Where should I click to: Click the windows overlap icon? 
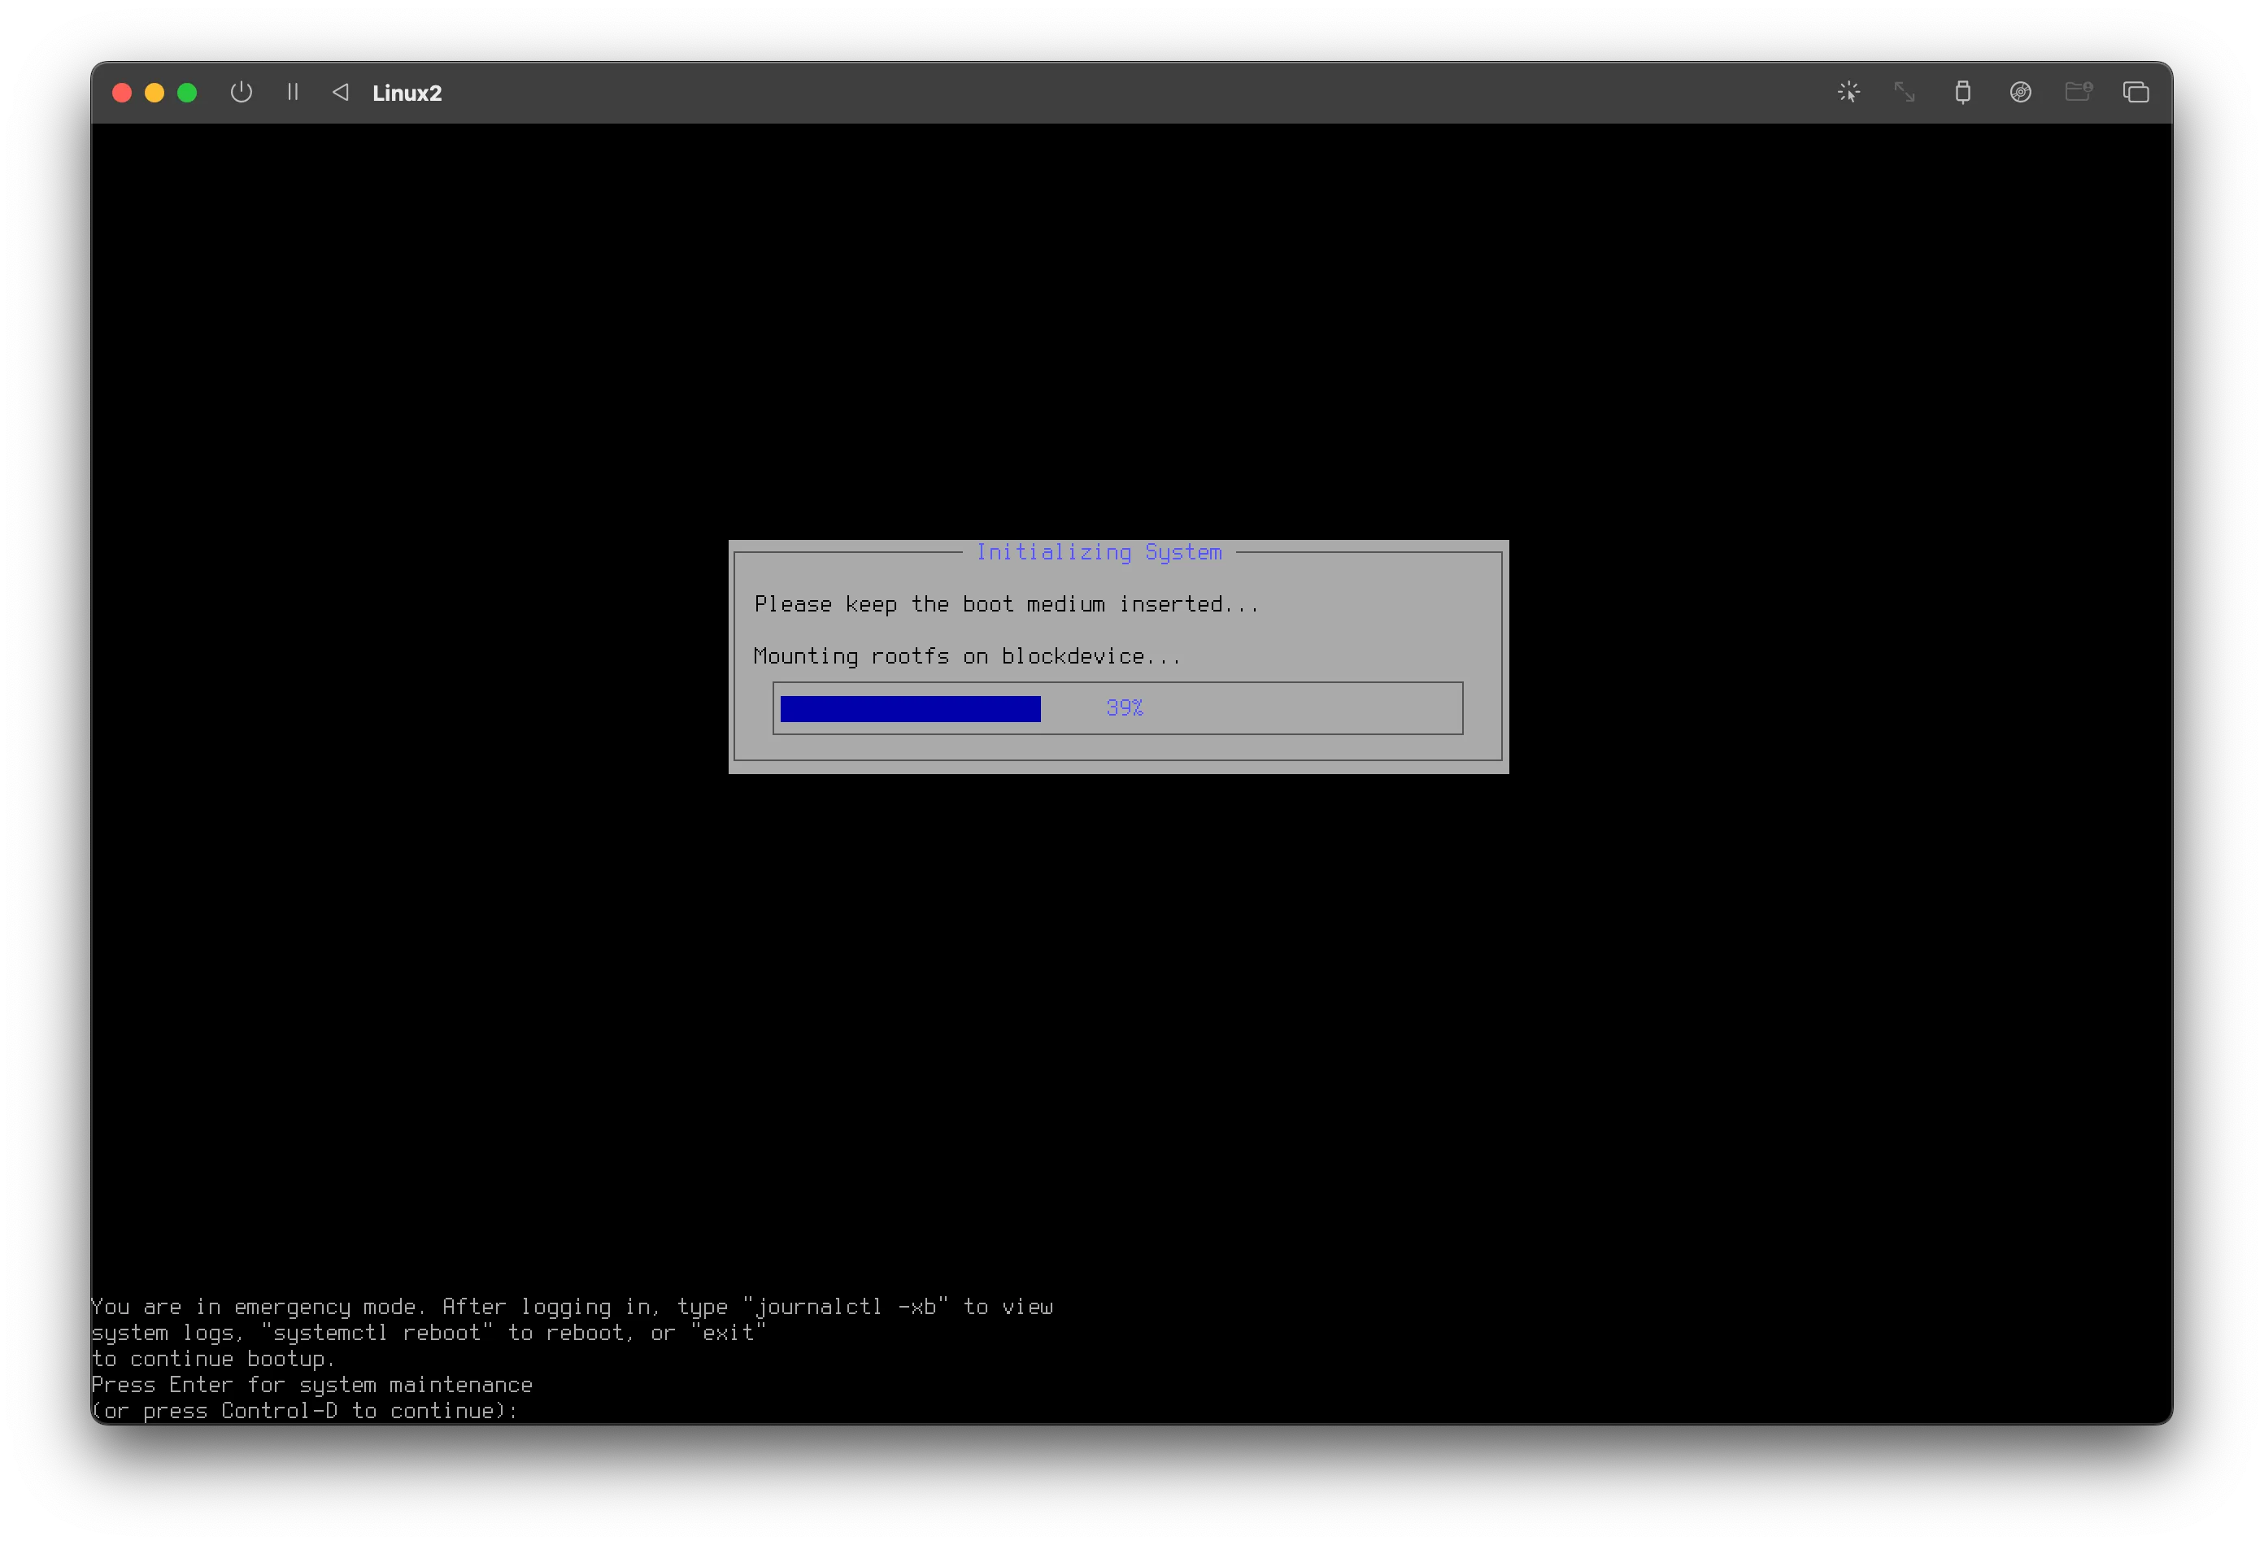click(2136, 93)
